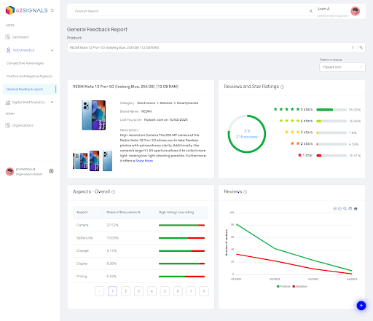Go to aspects page 4
This screenshot has width=373, height=321.
point(152,291)
